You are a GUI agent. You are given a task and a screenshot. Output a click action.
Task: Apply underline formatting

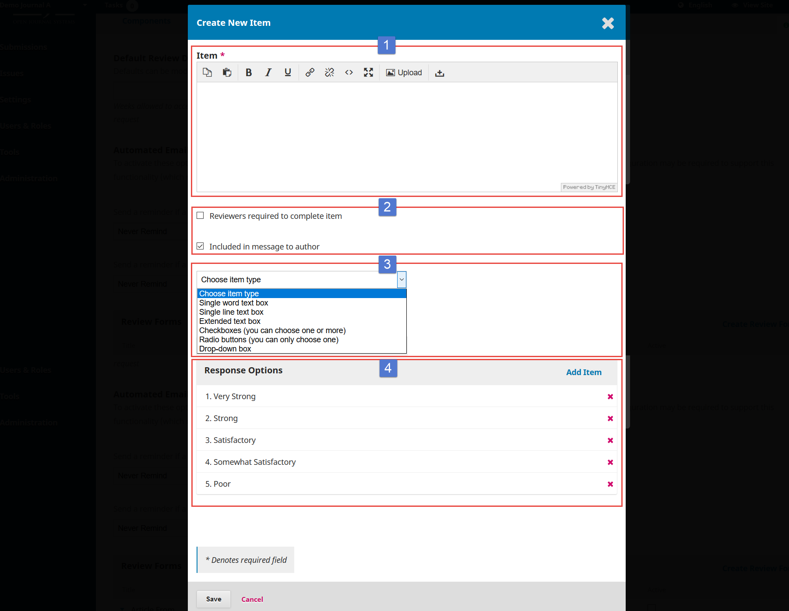tap(288, 72)
